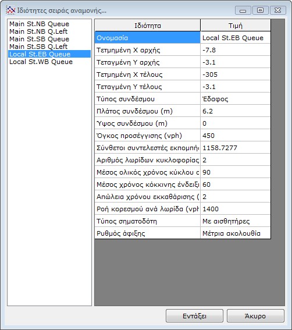292x330 pixels.
Task: Pick Local St.WB Queue in the list
Action: (41, 62)
